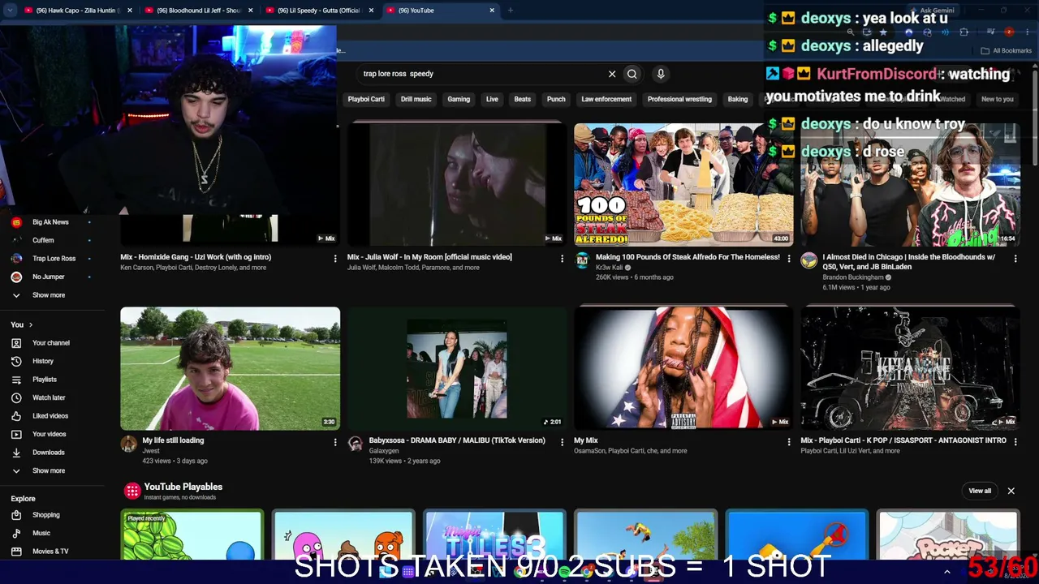This screenshot has height=584, width=1039.
Task: Switch to the Hawk Capo browser tab
Action: (x=75, y=11)
